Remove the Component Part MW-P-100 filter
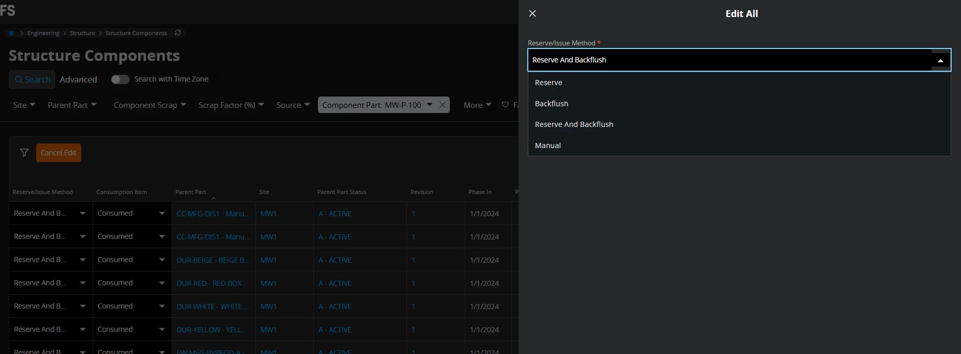The height and width of the screenshot is (354, 961). (443, 105)
